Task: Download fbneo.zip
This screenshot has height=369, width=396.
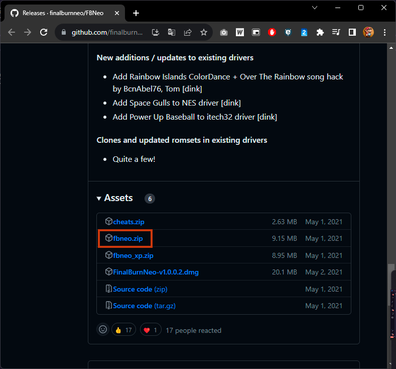Action: coord(128,238)
